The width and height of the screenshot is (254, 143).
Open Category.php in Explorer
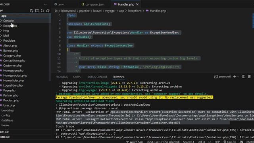pyautogui.click(x=12, y=56)
